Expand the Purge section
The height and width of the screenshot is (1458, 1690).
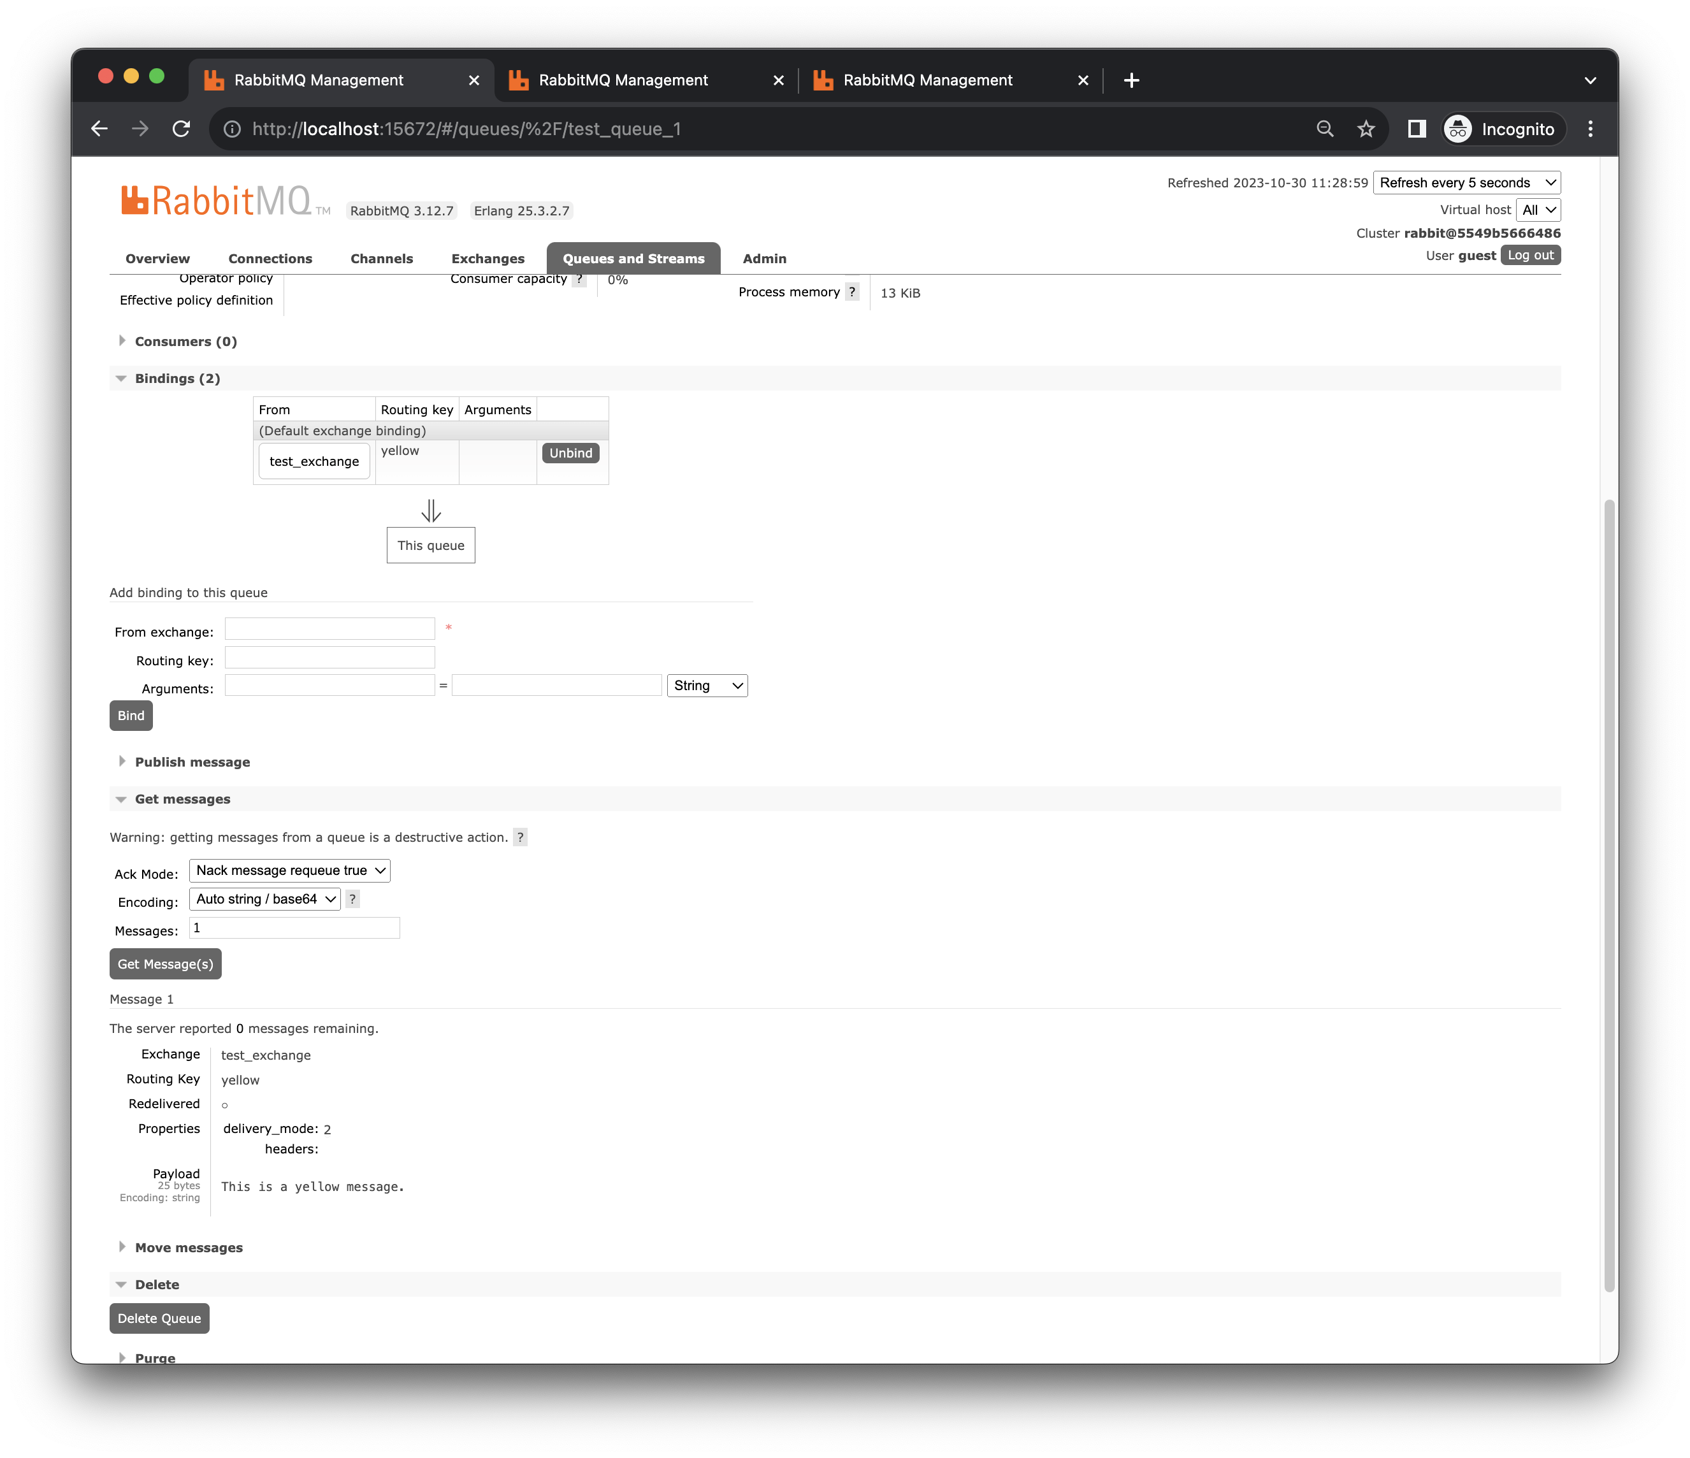pyautogui.click(x=155, y=1358)
